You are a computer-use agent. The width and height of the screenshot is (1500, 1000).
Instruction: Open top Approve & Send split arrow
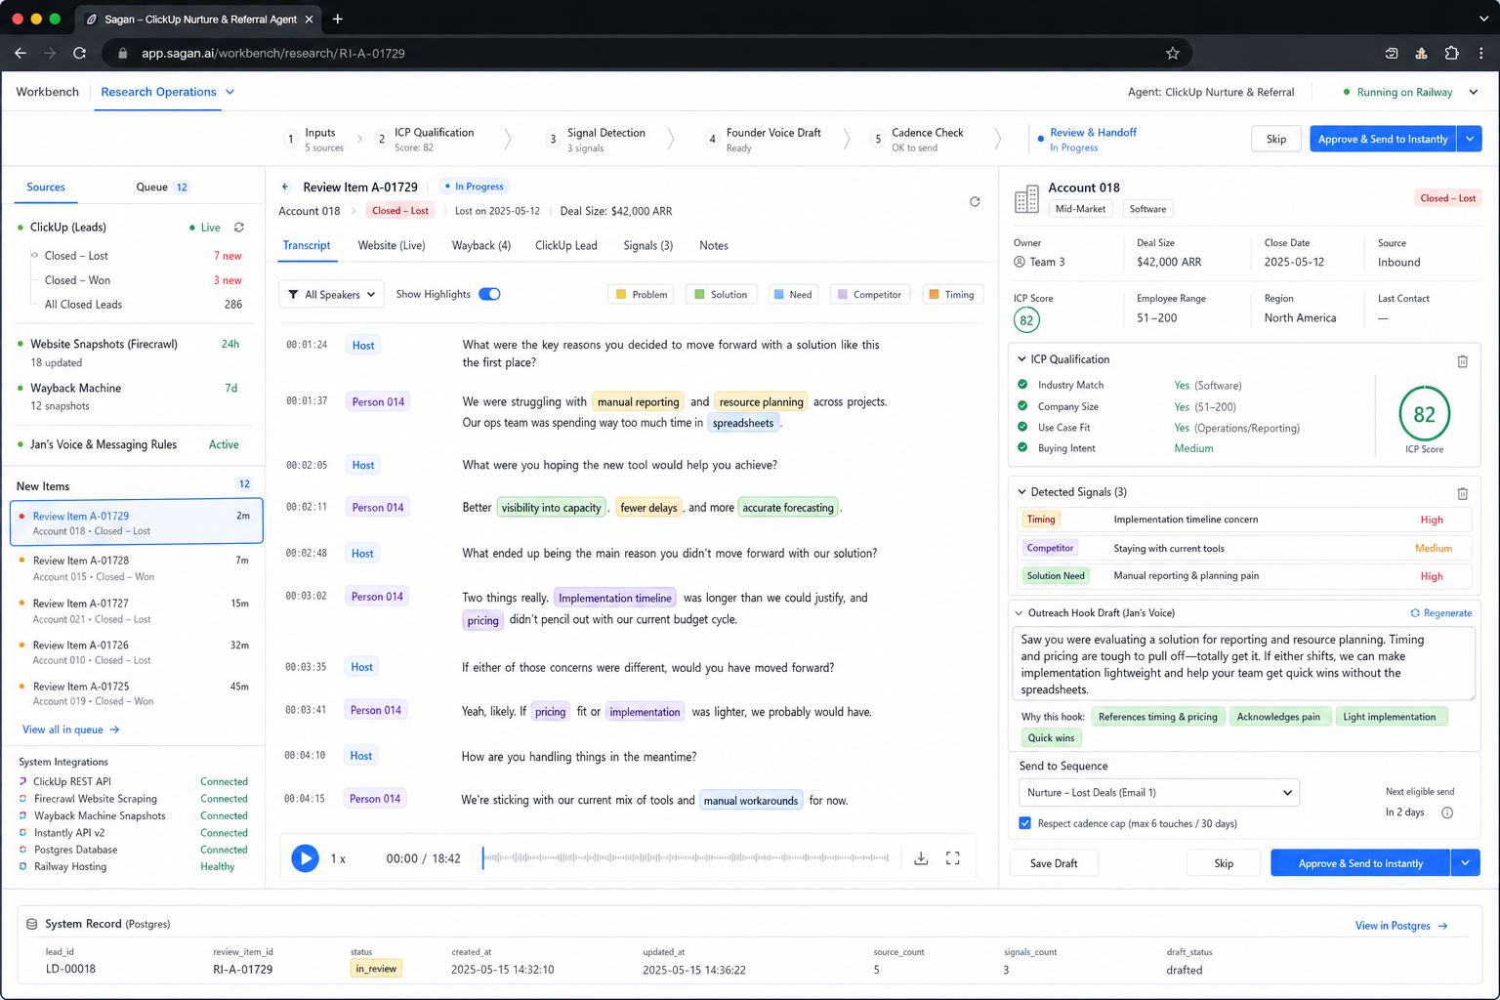click(1470, 139)
